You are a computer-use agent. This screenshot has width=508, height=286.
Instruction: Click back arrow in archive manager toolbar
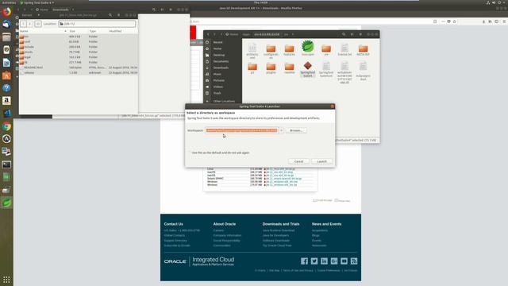(x=23, y=24)
